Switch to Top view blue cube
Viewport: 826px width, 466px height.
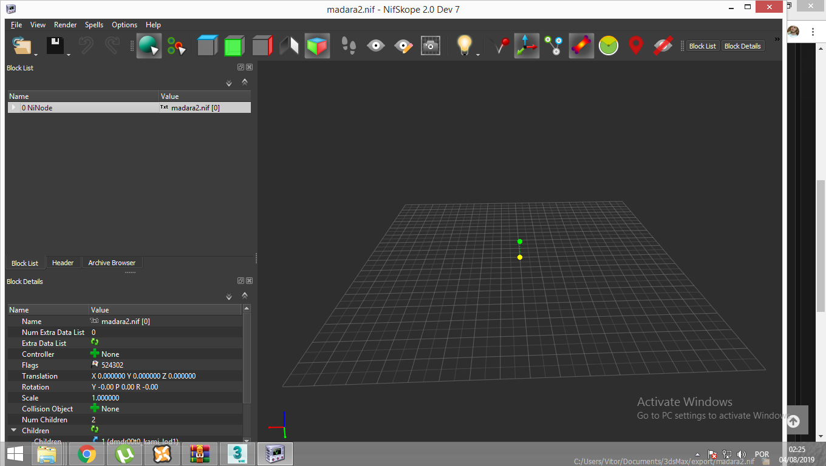(x=207, y=46)
